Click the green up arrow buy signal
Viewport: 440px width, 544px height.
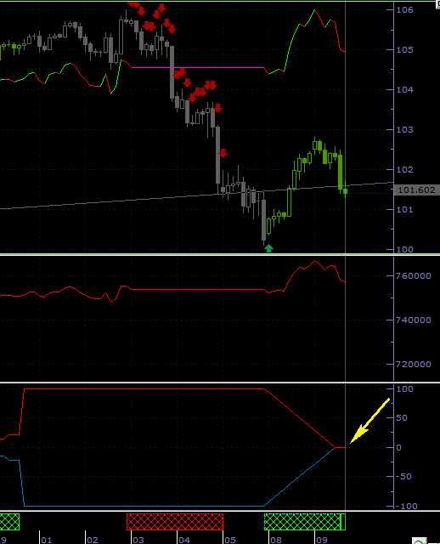click(268, 248)
